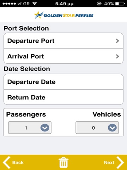
Task: Choose the Return Date field
Action: click(x=64, y=97)
